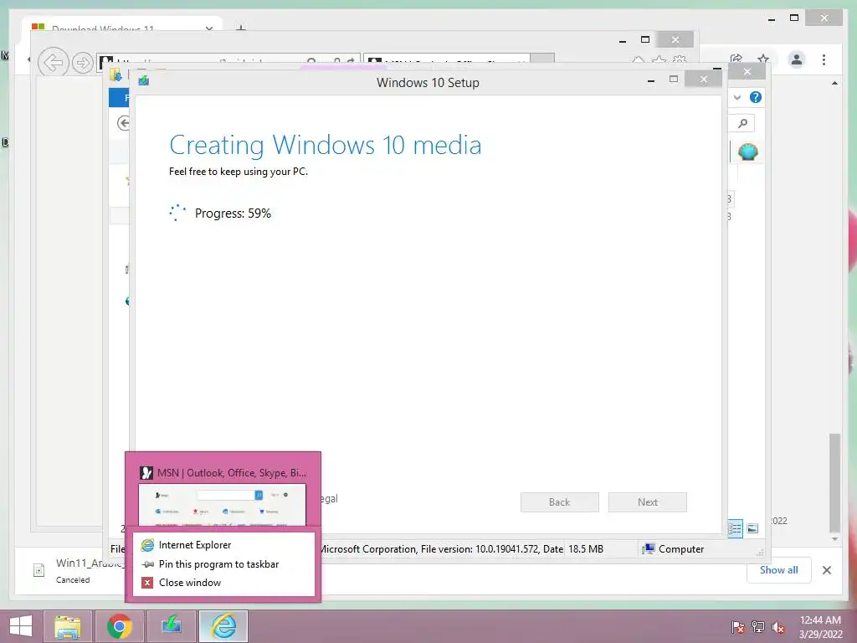857x643 pixels.
Task: Open File Explorer from the taskbar
Action: (x=68, y=626)
